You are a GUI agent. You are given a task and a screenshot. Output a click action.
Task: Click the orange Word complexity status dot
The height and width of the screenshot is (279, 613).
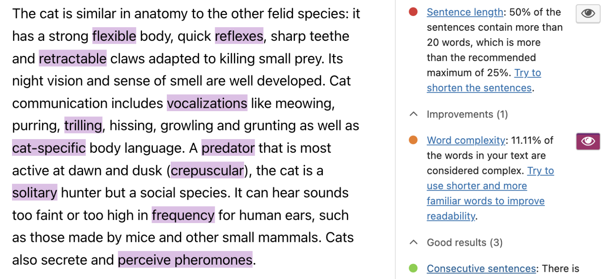point(413,141)
